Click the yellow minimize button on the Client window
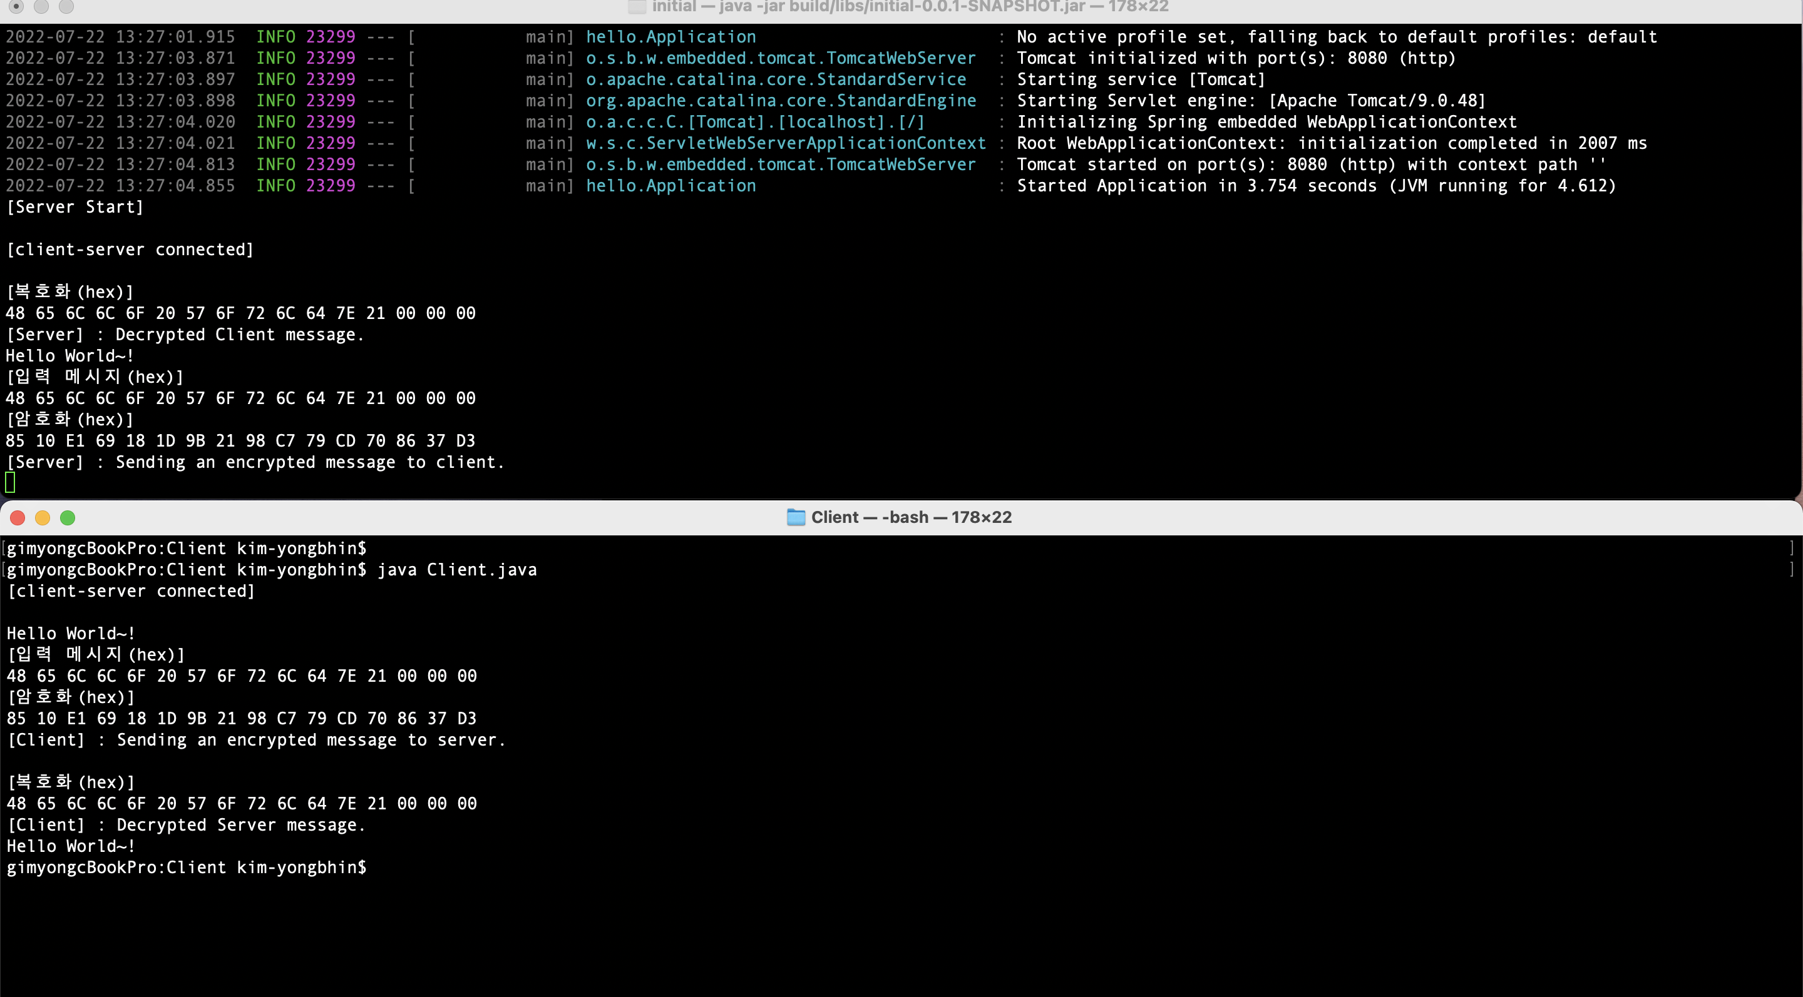1803x997 pixels. (43, 517)
